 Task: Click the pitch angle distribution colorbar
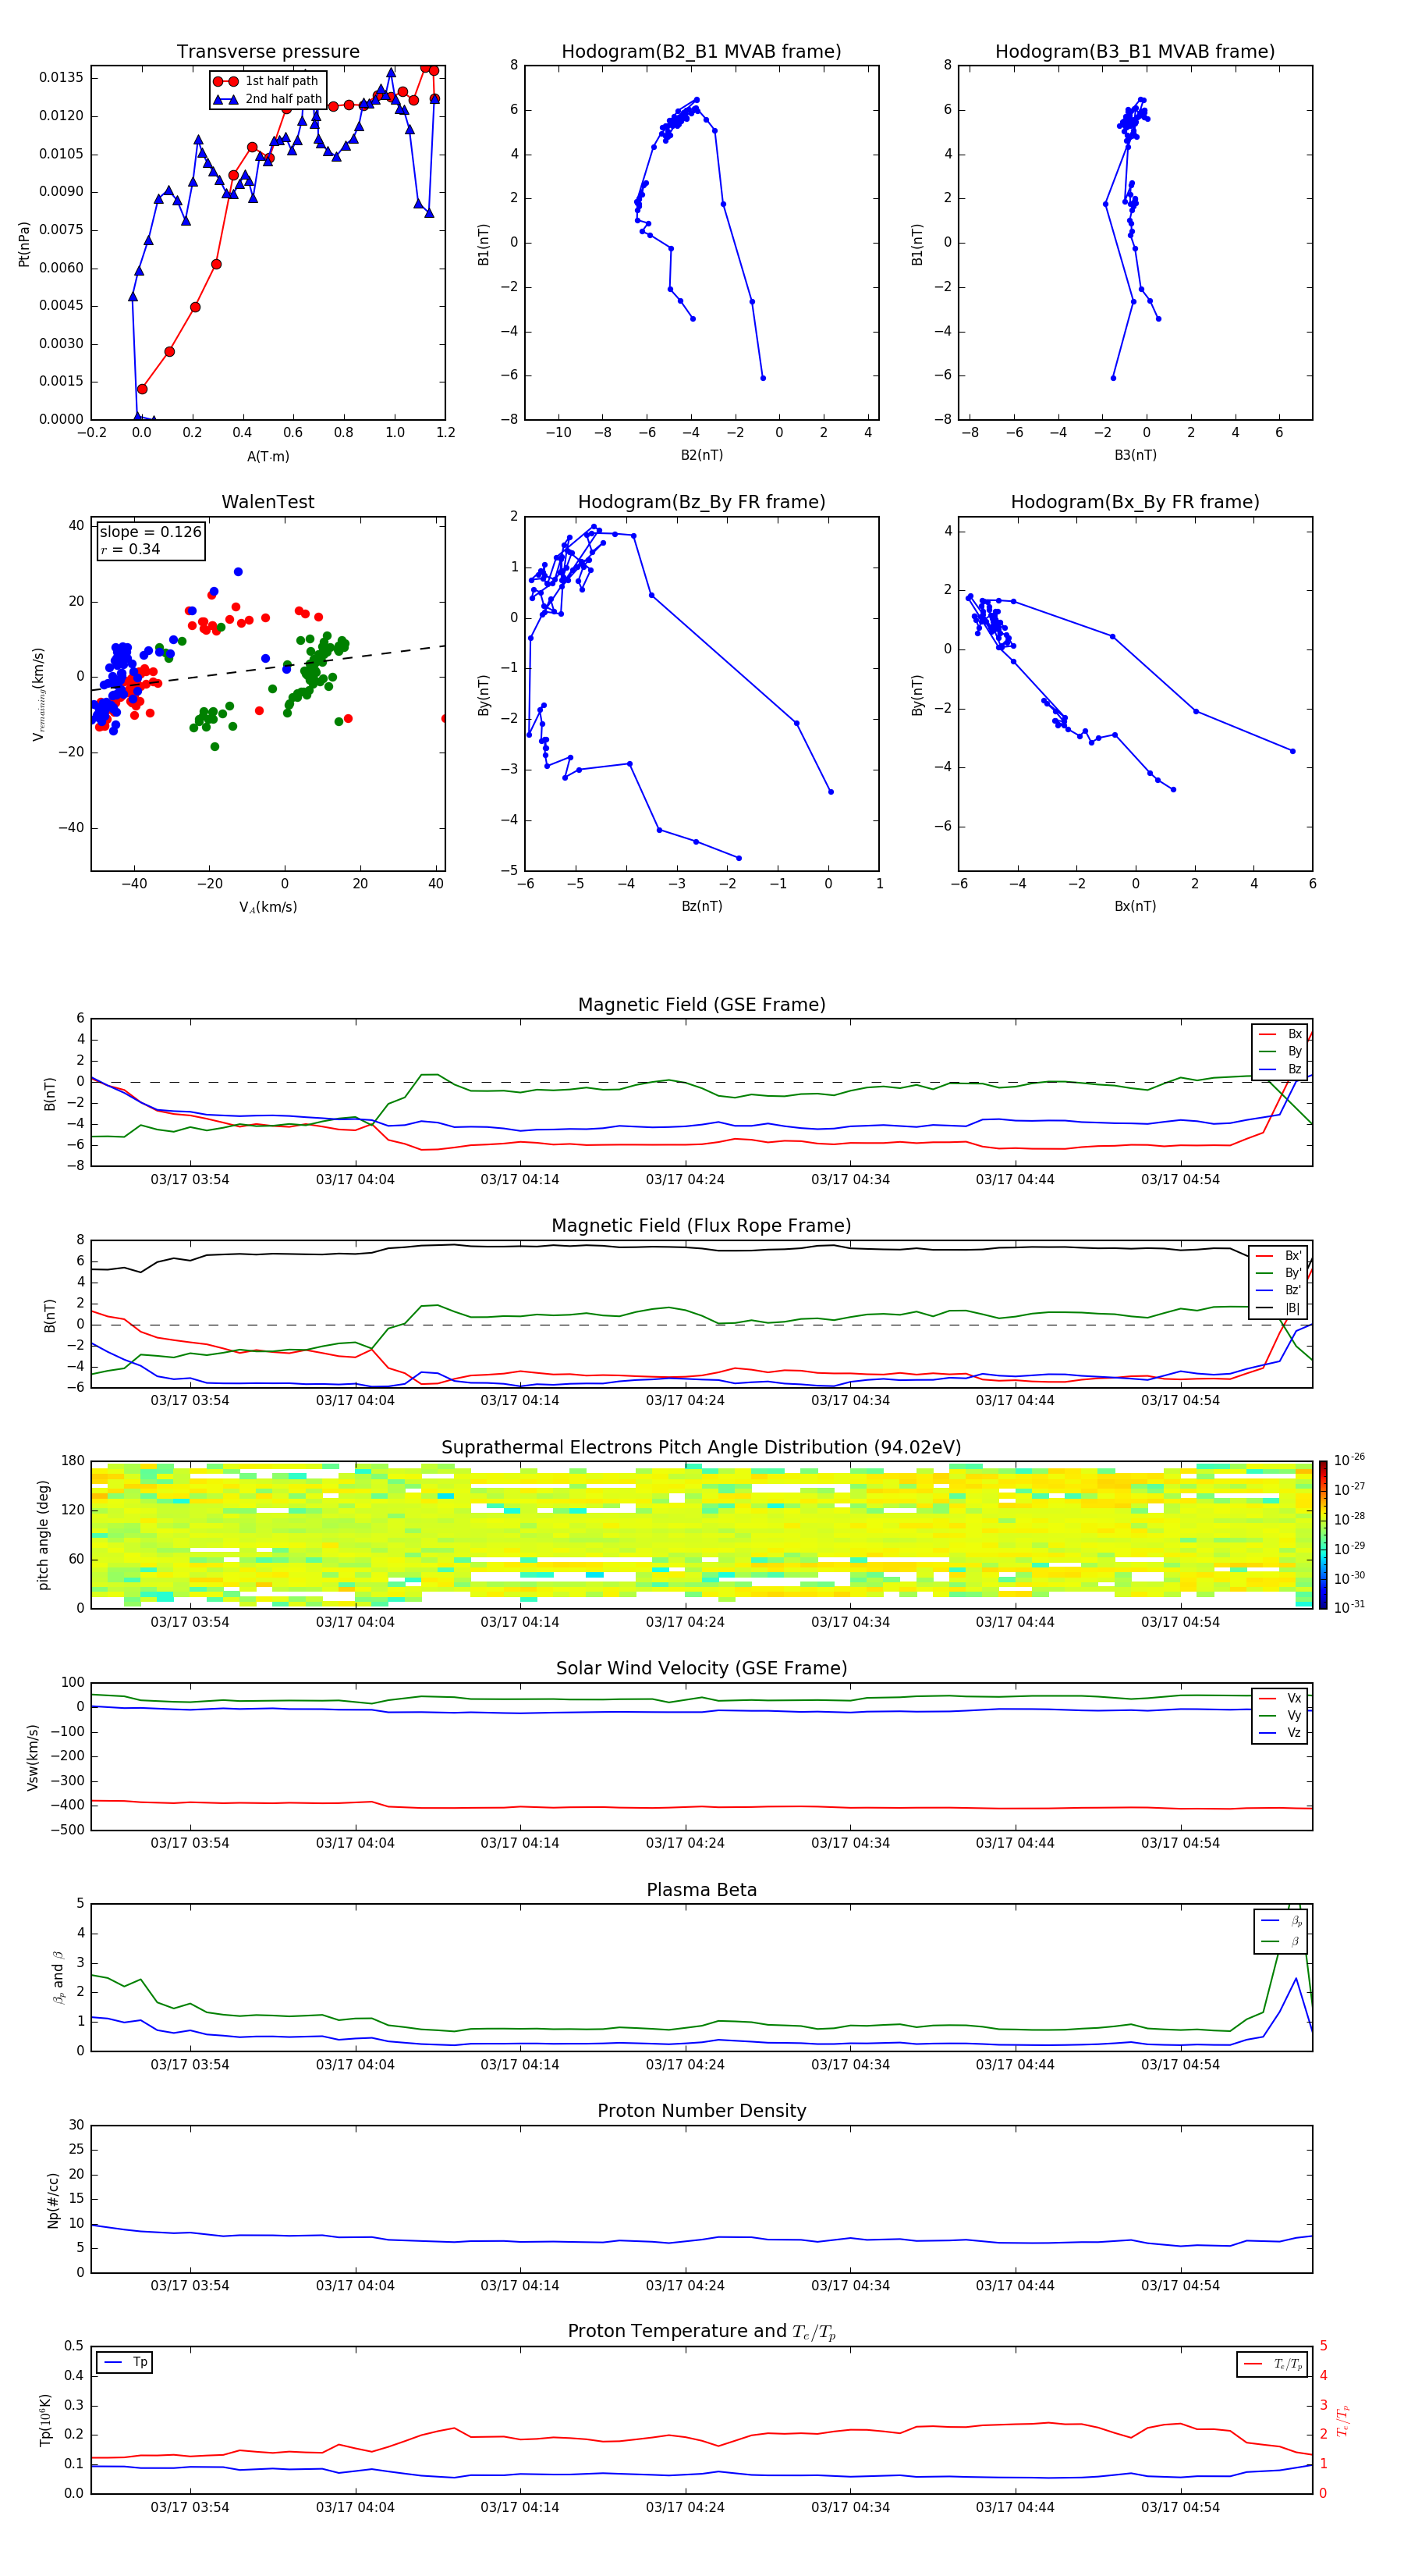(1322, 1534)
